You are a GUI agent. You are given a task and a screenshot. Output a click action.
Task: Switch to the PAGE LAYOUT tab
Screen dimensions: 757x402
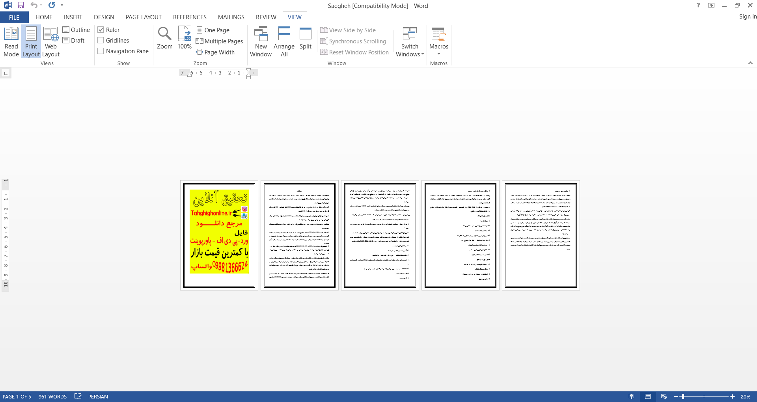pyautogui.click(x=144, y=17)
